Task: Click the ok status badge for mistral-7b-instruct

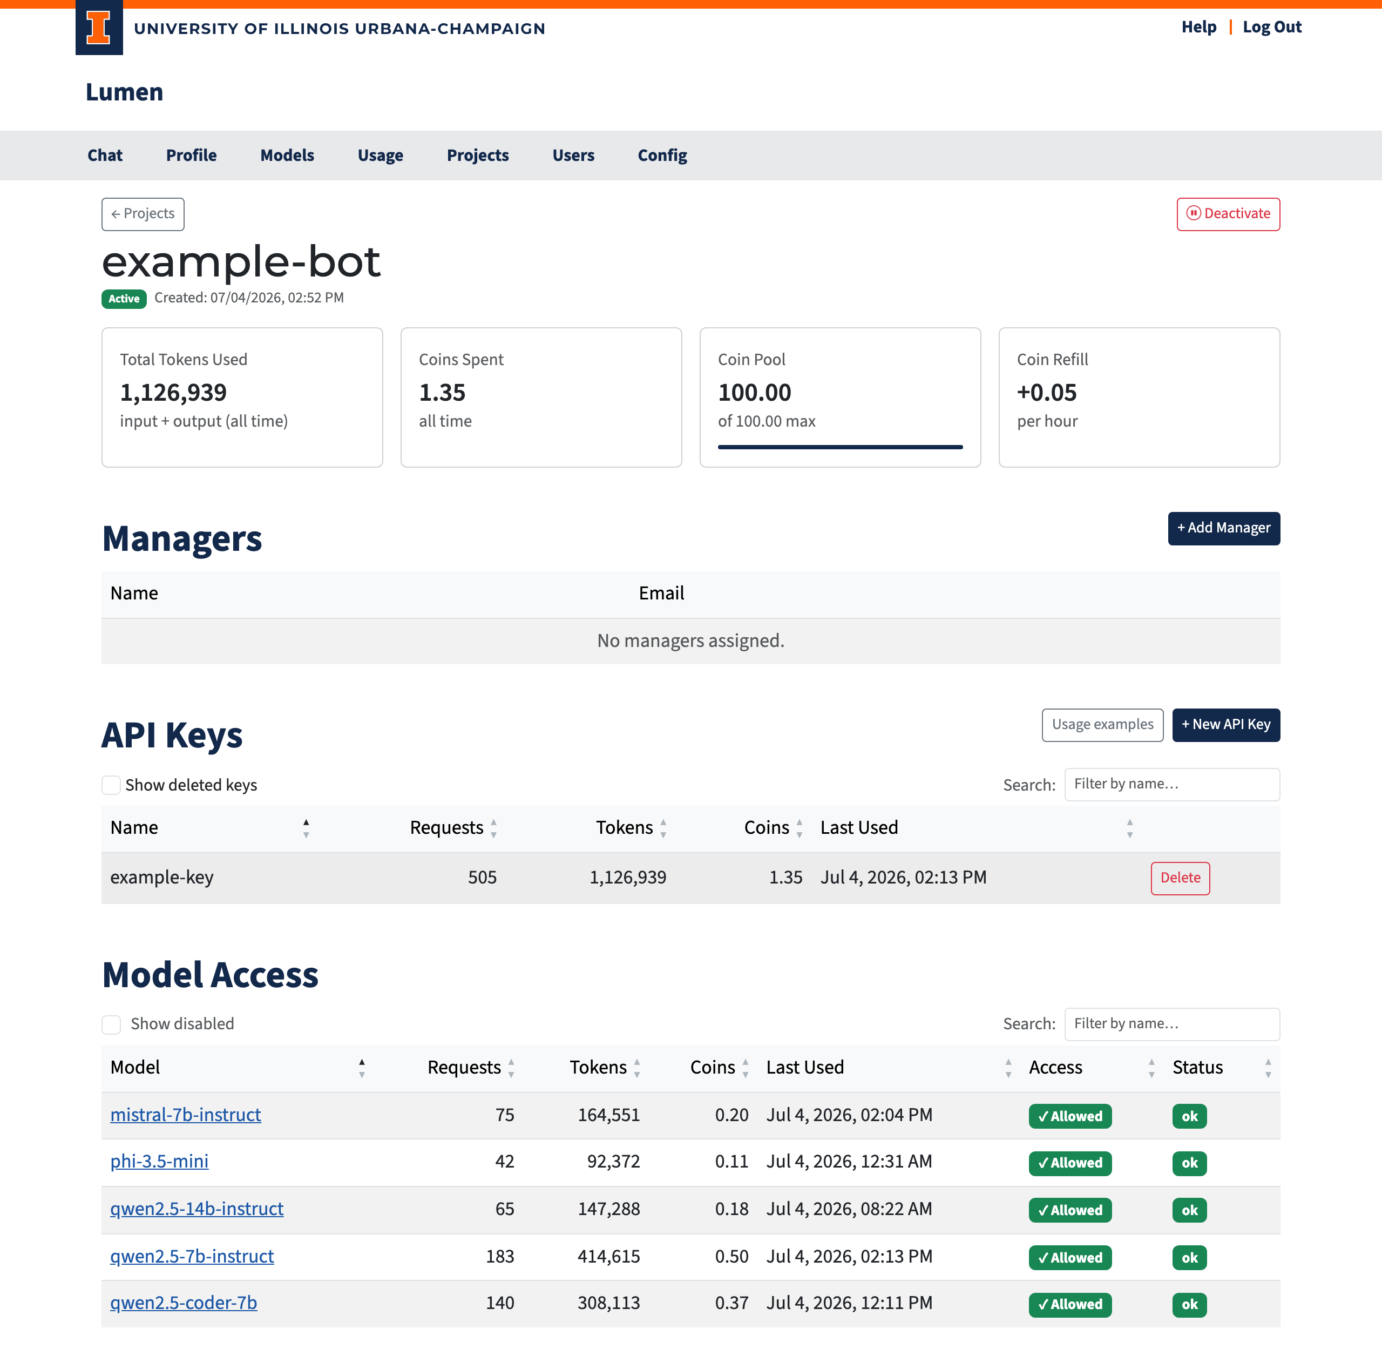Action: pyautogui.click(x=1189, y=1116)
